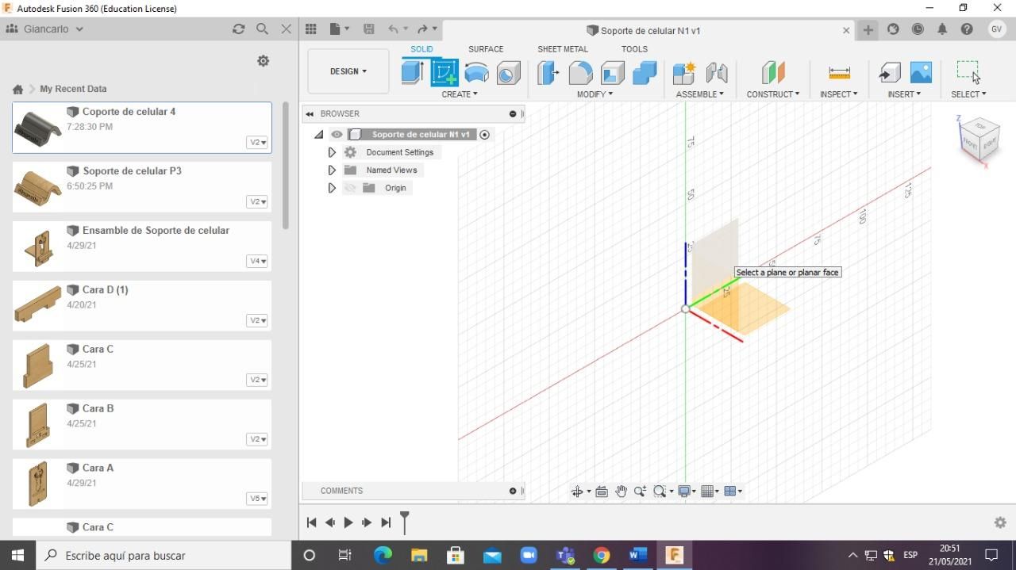Switch to the SOLID tab

click(x=421, y=49)
